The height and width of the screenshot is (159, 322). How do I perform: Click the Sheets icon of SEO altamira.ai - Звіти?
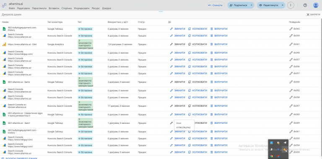click(x=4, y=82)
